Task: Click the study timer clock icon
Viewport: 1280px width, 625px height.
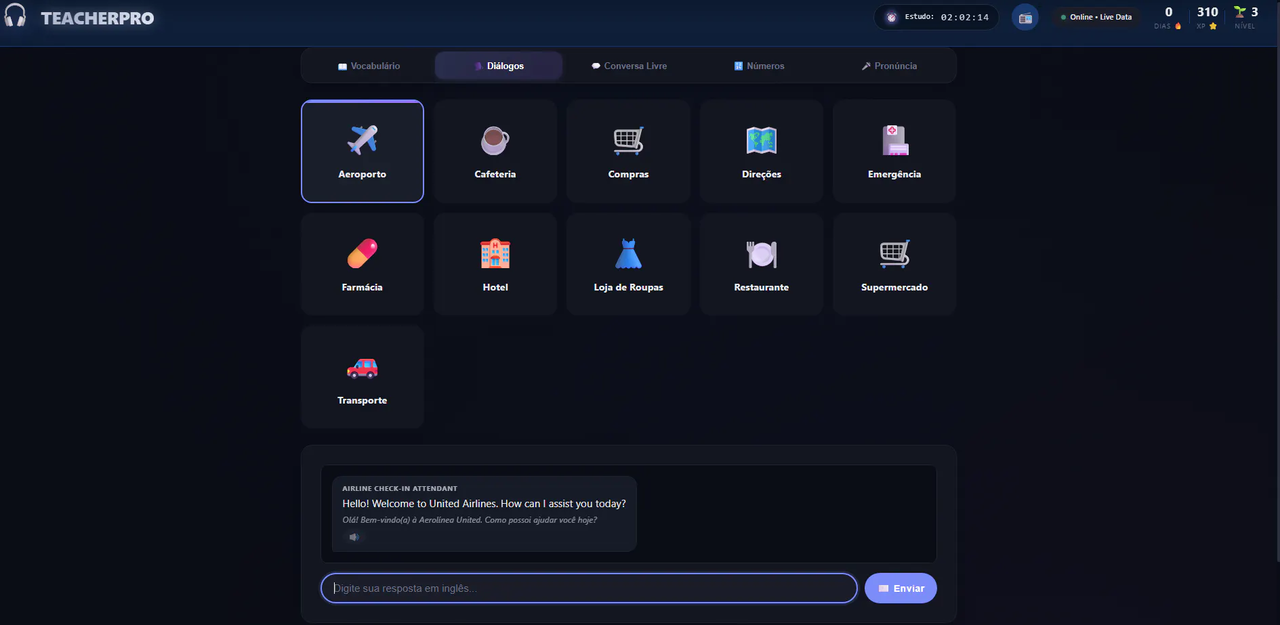Action: [892, 18]
